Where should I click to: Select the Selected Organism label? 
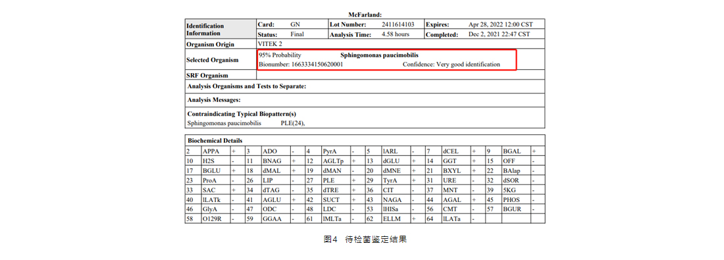[213, 60]
